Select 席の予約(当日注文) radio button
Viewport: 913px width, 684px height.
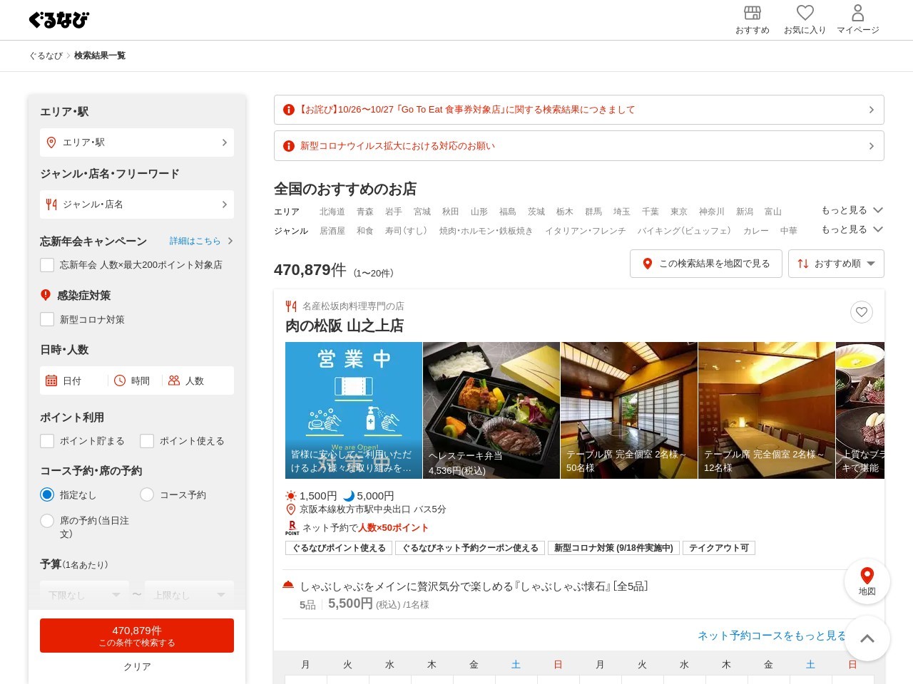pos(47,521)
